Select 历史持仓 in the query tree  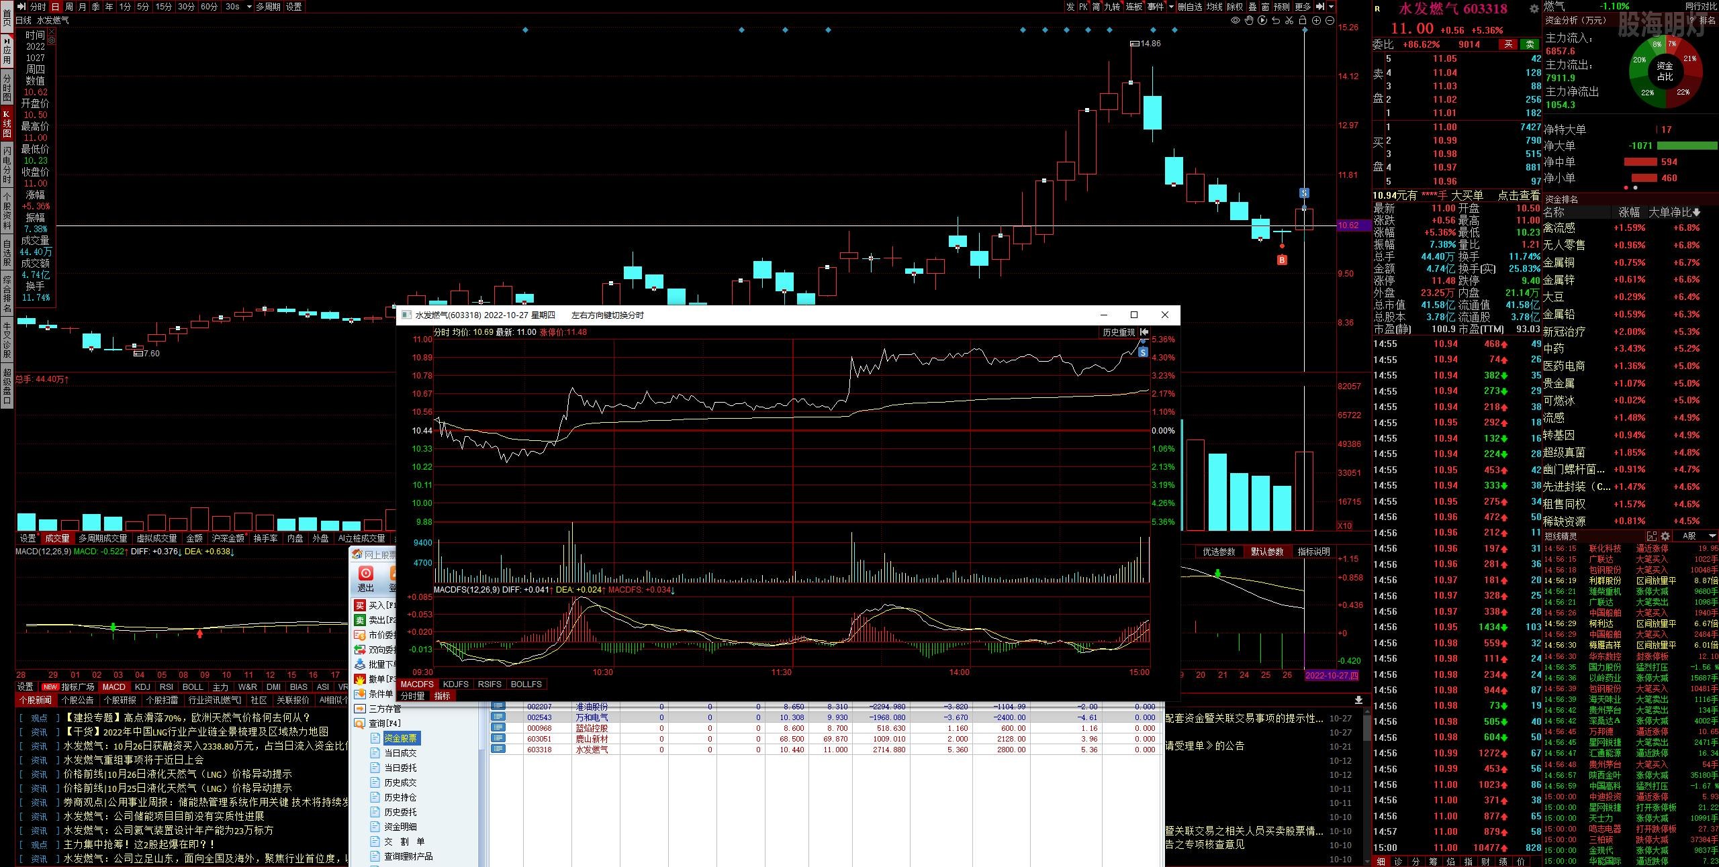[400, 797]
